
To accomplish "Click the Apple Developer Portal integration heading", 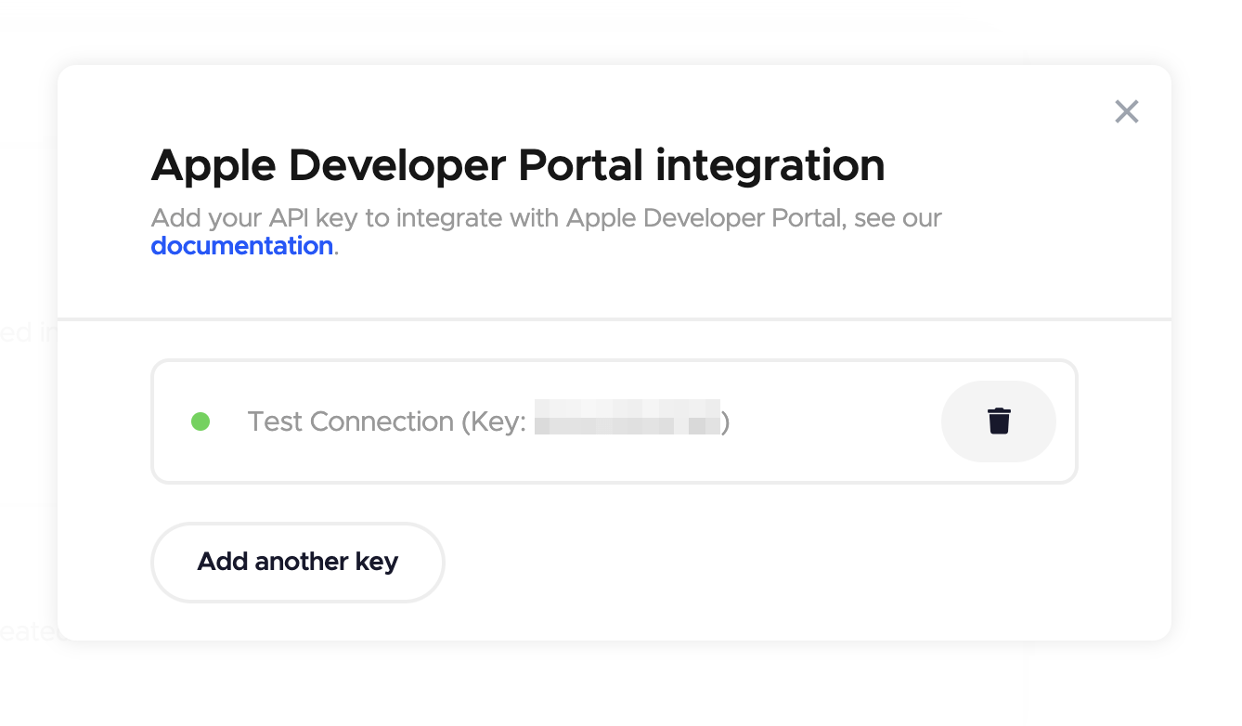I will [x=518, y=165].
